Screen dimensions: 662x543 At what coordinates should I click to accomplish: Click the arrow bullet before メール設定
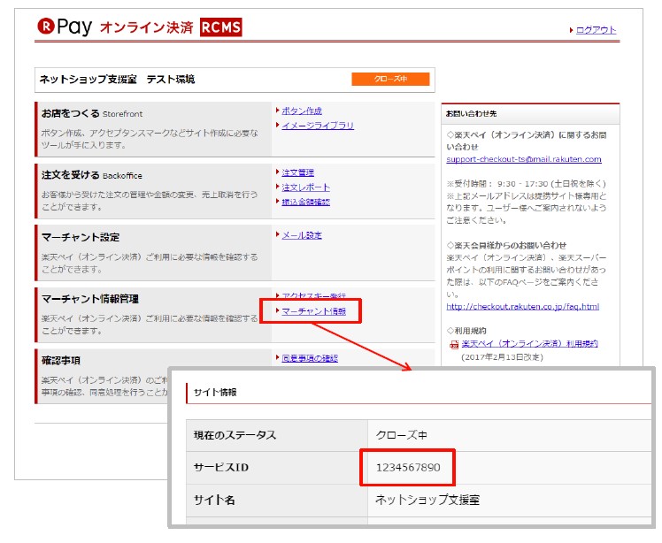(x=277, y=235)
